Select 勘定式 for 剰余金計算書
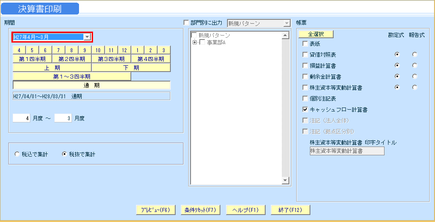Viewport: 435px width, 222px height. tap(397, 76)
